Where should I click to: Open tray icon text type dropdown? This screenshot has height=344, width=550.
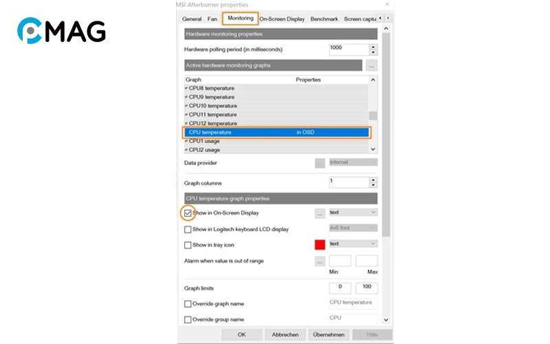(353, 244)
